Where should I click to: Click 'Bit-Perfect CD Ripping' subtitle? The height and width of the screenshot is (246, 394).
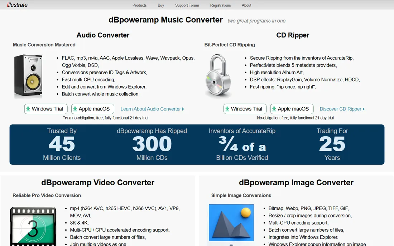[x=230, y=45]
